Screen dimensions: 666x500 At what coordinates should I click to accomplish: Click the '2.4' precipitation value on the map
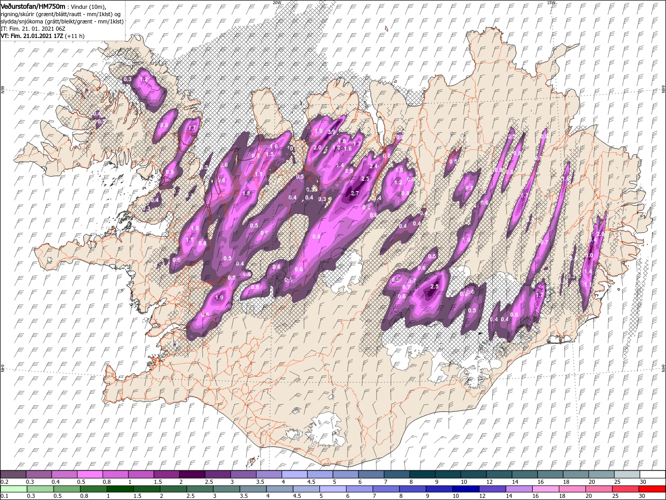(373, 166)
